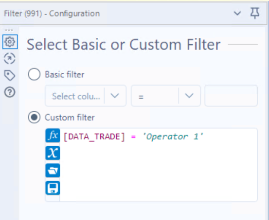
Task: Save the expression with disk icon
Action: tap(53, 188)
